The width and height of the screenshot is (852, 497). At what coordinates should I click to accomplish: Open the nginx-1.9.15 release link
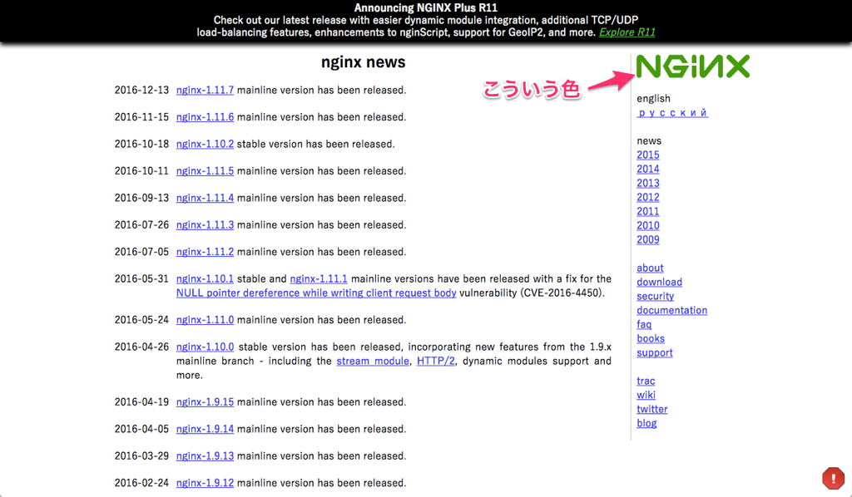[x=205, y=402]
